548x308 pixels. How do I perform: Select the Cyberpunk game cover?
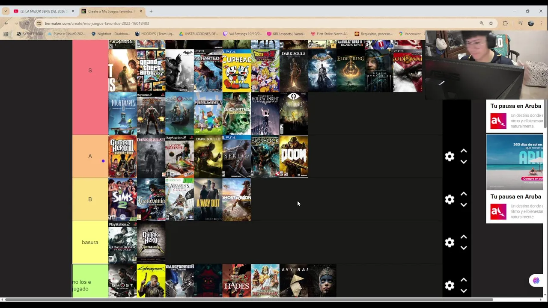click(x=151, y=281)
